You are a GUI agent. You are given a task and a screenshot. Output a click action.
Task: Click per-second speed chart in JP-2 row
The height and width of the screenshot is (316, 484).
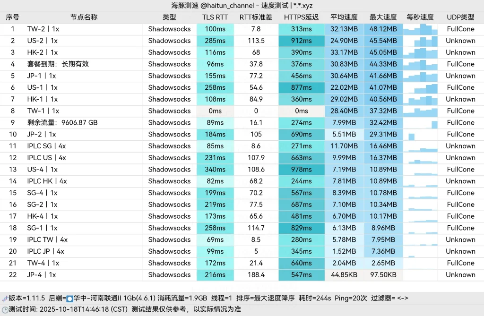[420, 135]
